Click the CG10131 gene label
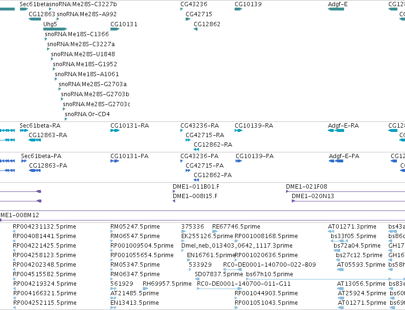The image size is (405, 310). (x=124, y=24)
